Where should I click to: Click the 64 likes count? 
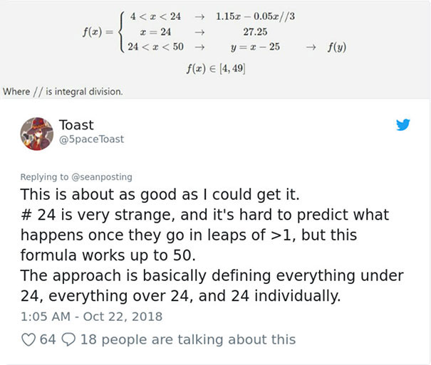(x=48, y=339)
